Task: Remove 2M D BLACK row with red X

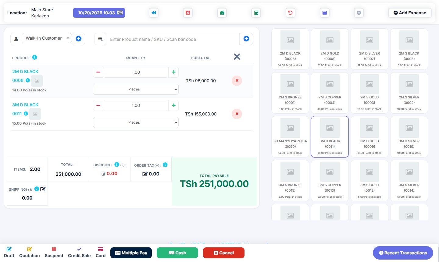Action: (x=237, y=81)
